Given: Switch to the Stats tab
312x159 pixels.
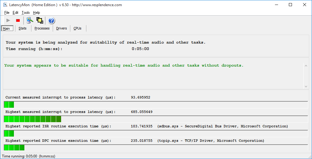Looking at the screenshot, I should coord(23,28).
